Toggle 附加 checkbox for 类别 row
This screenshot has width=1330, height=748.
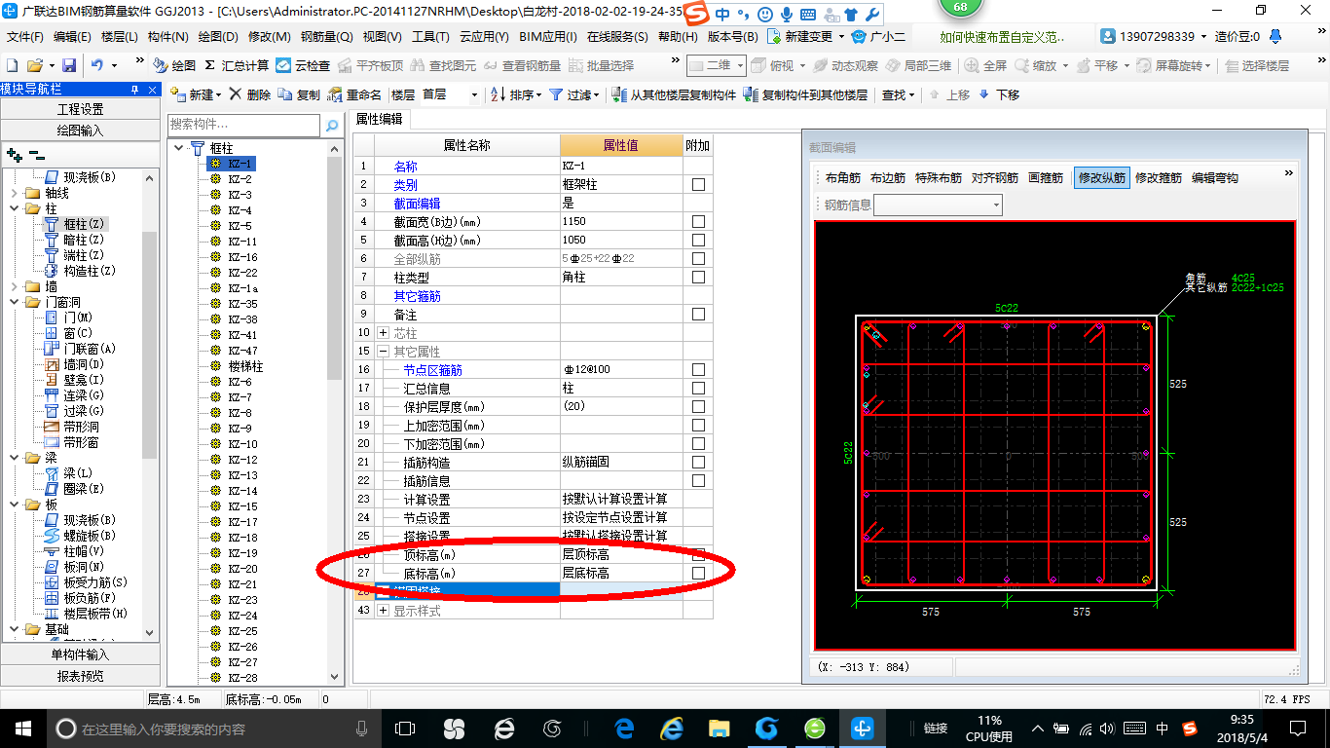pyautogui.click(x=698, y=185)
